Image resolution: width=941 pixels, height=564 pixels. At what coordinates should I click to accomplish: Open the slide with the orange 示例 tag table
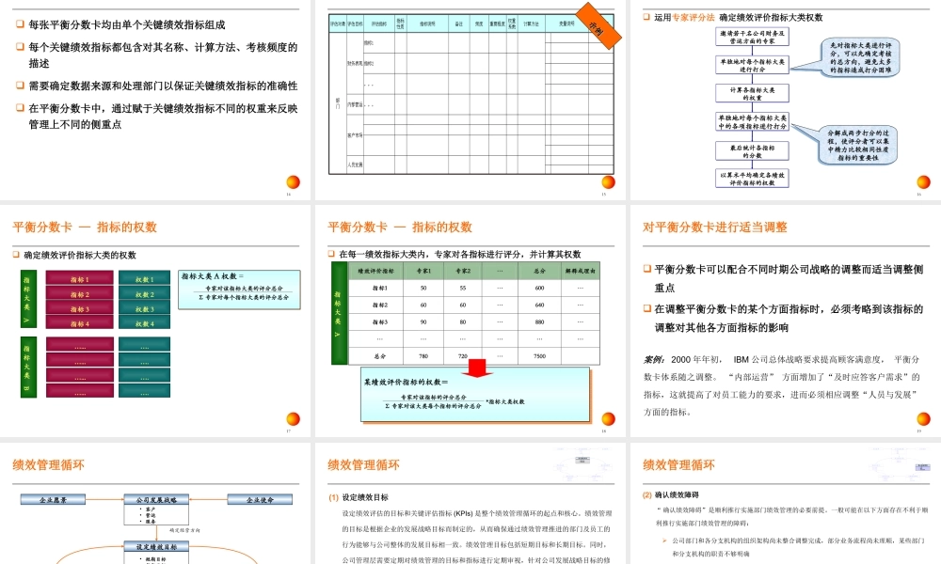(470, 100)
